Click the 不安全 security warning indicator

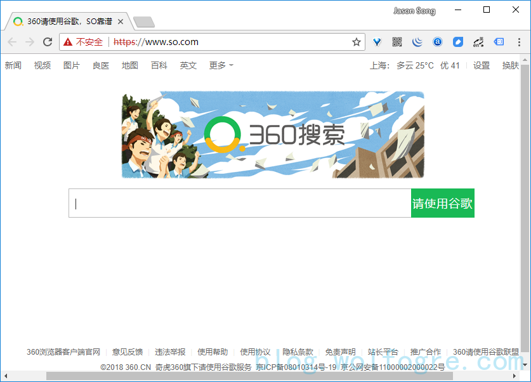83,42
